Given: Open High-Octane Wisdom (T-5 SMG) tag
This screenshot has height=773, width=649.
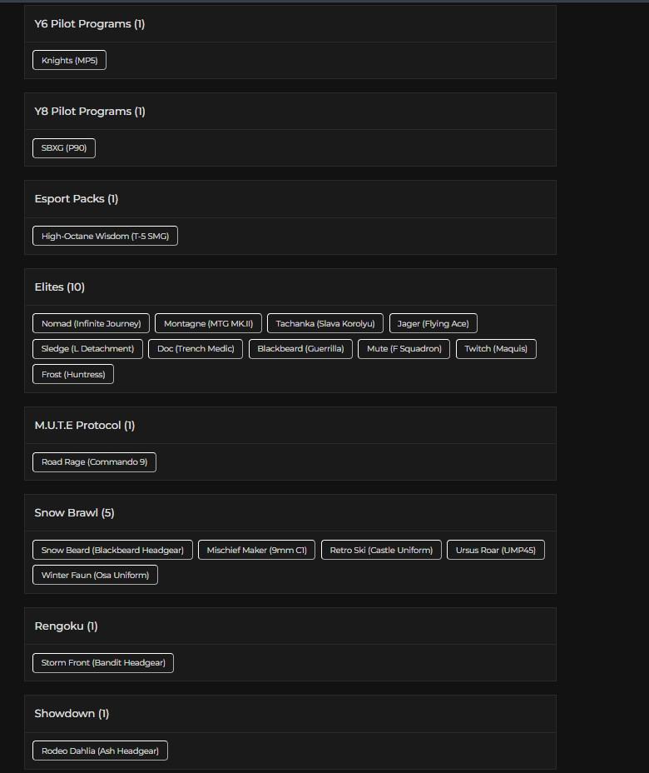Looking at the screenshot, I should [105, 237].
